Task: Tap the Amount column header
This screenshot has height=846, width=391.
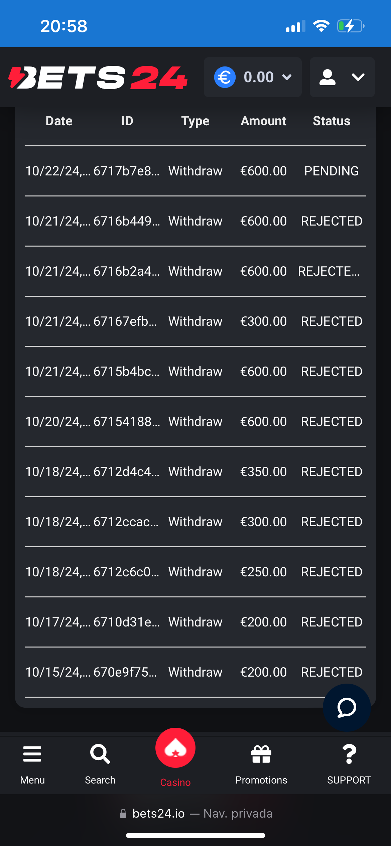Action: [263, 121]
